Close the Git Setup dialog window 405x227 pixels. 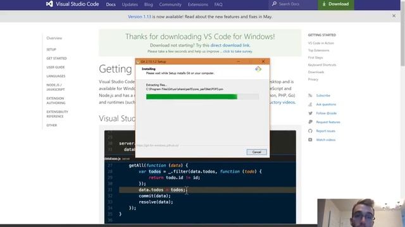(263, 62)
